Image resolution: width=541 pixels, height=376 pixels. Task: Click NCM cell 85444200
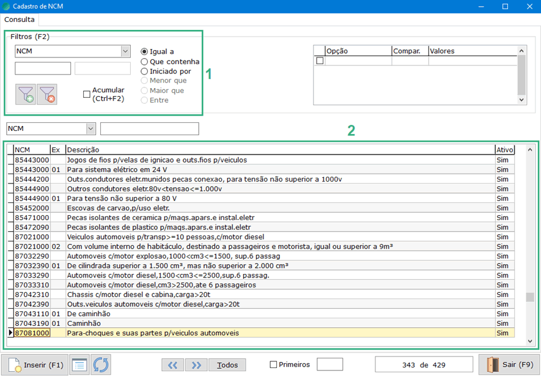click(32, 179)
